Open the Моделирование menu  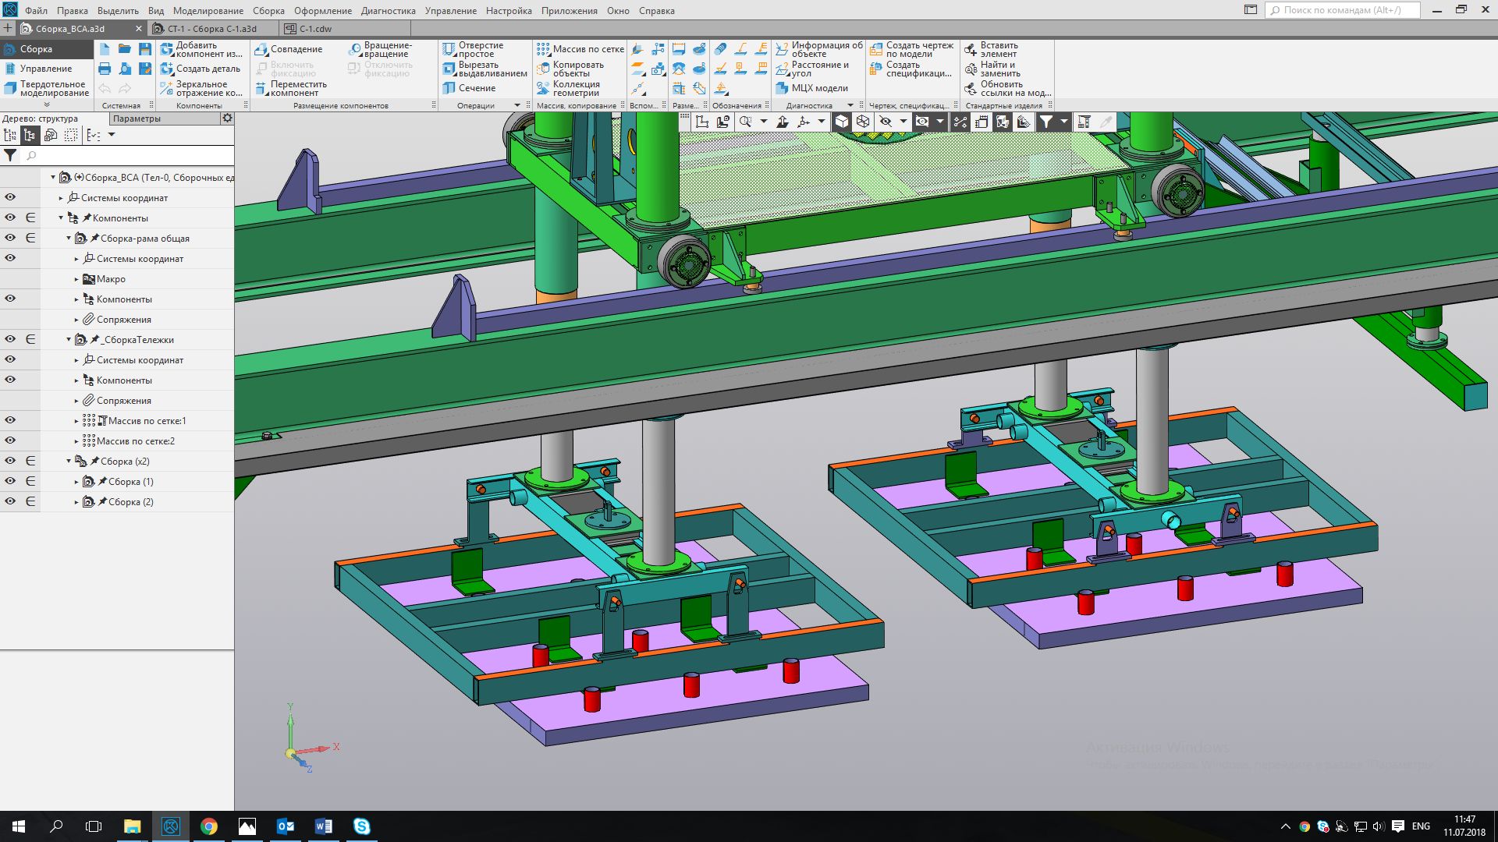[x=208, y=11]
